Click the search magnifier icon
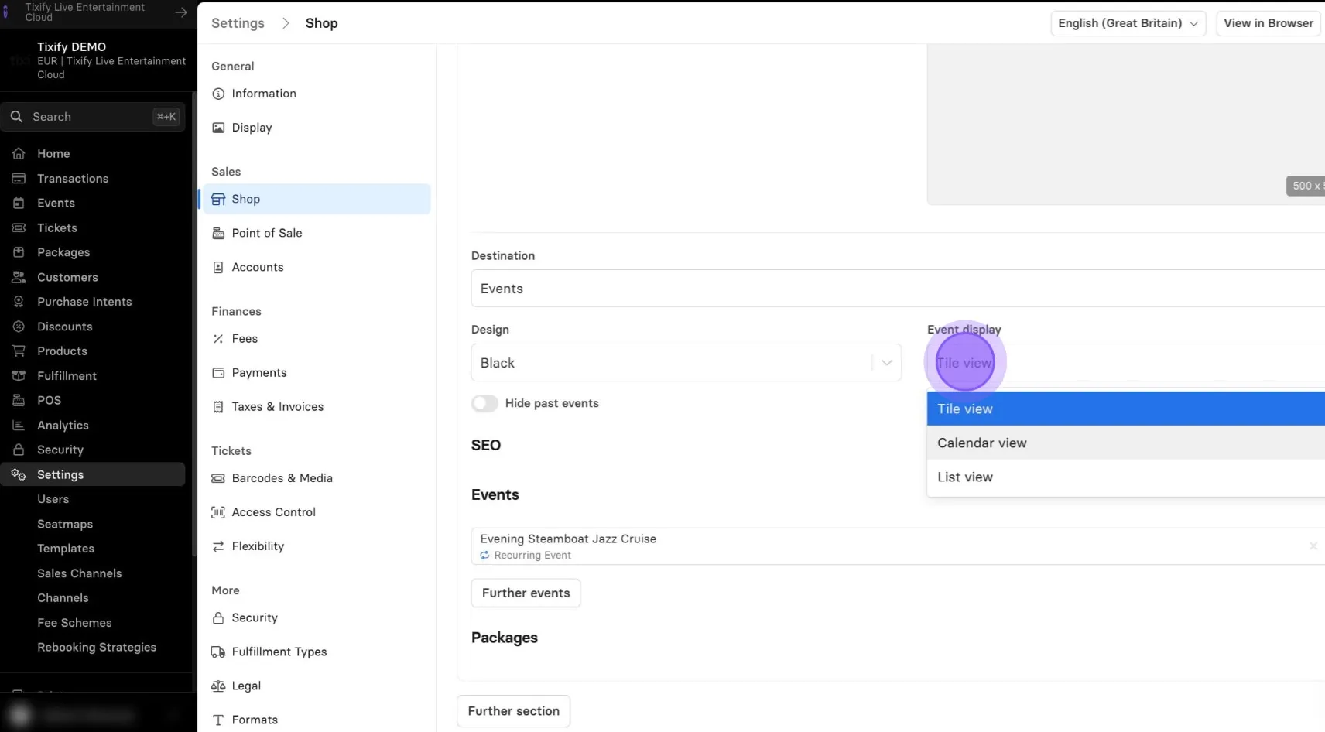The image size is (1325, 732). pos(16,117)
